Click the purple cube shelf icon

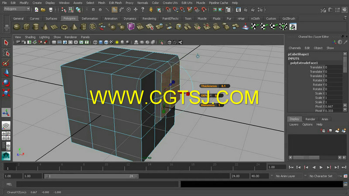[131, 27]
